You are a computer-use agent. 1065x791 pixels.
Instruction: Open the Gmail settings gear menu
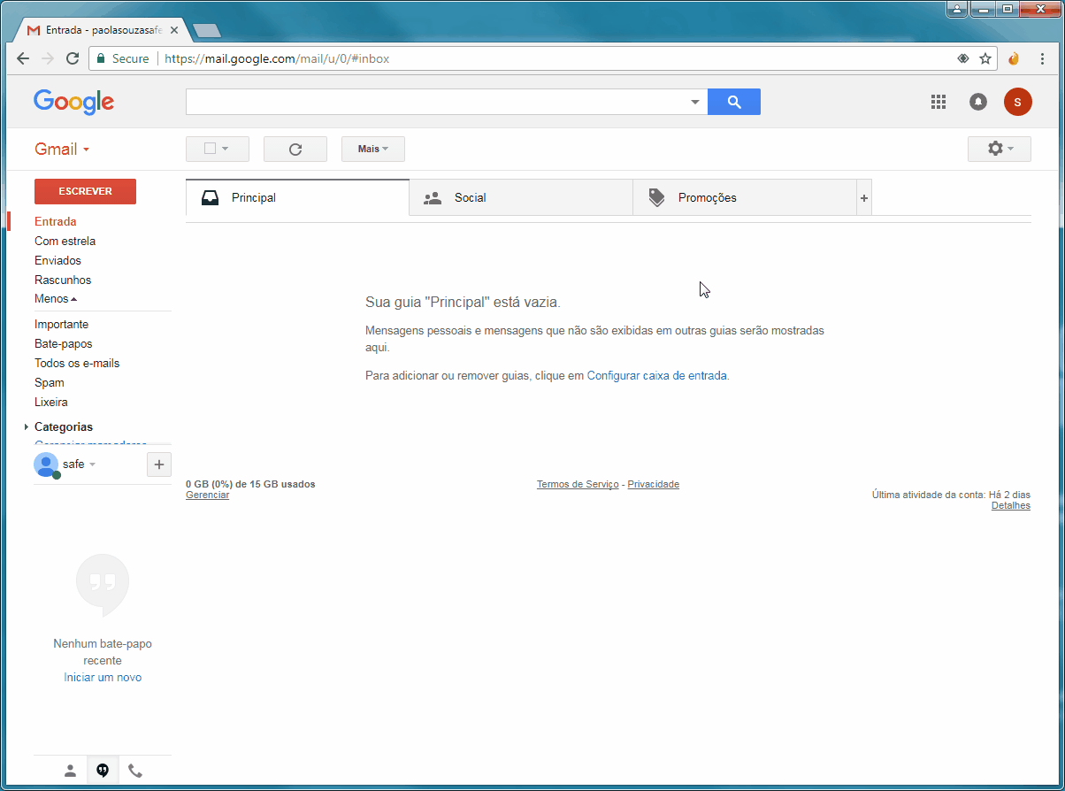click(1000, 150)
